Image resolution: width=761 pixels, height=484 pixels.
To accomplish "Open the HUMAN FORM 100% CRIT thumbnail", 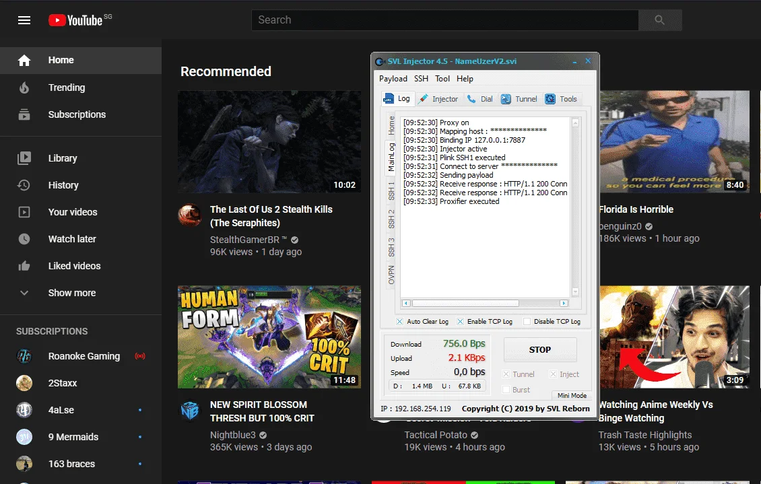I will click(x=269, y=337).
